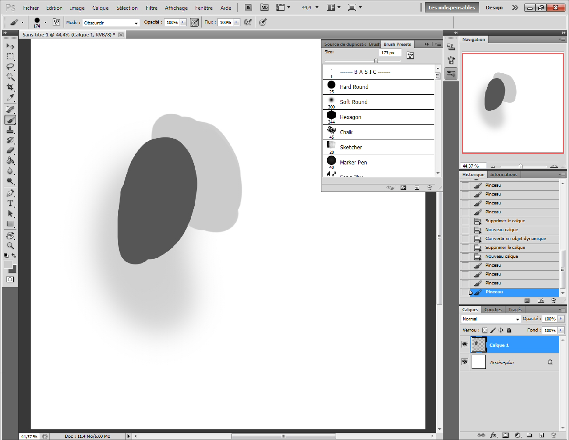Select the Lasso tool

[10, 67]
